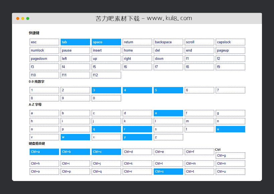The height and width of the screenshot is (194, 274).
Task: Click the letter "z" box
Action: [168, 137]
